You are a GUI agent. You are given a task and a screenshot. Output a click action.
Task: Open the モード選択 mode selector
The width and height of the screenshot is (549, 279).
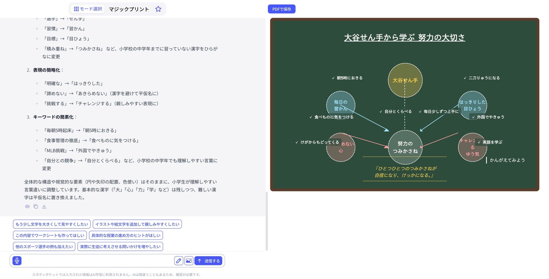(x=88, y=9)
